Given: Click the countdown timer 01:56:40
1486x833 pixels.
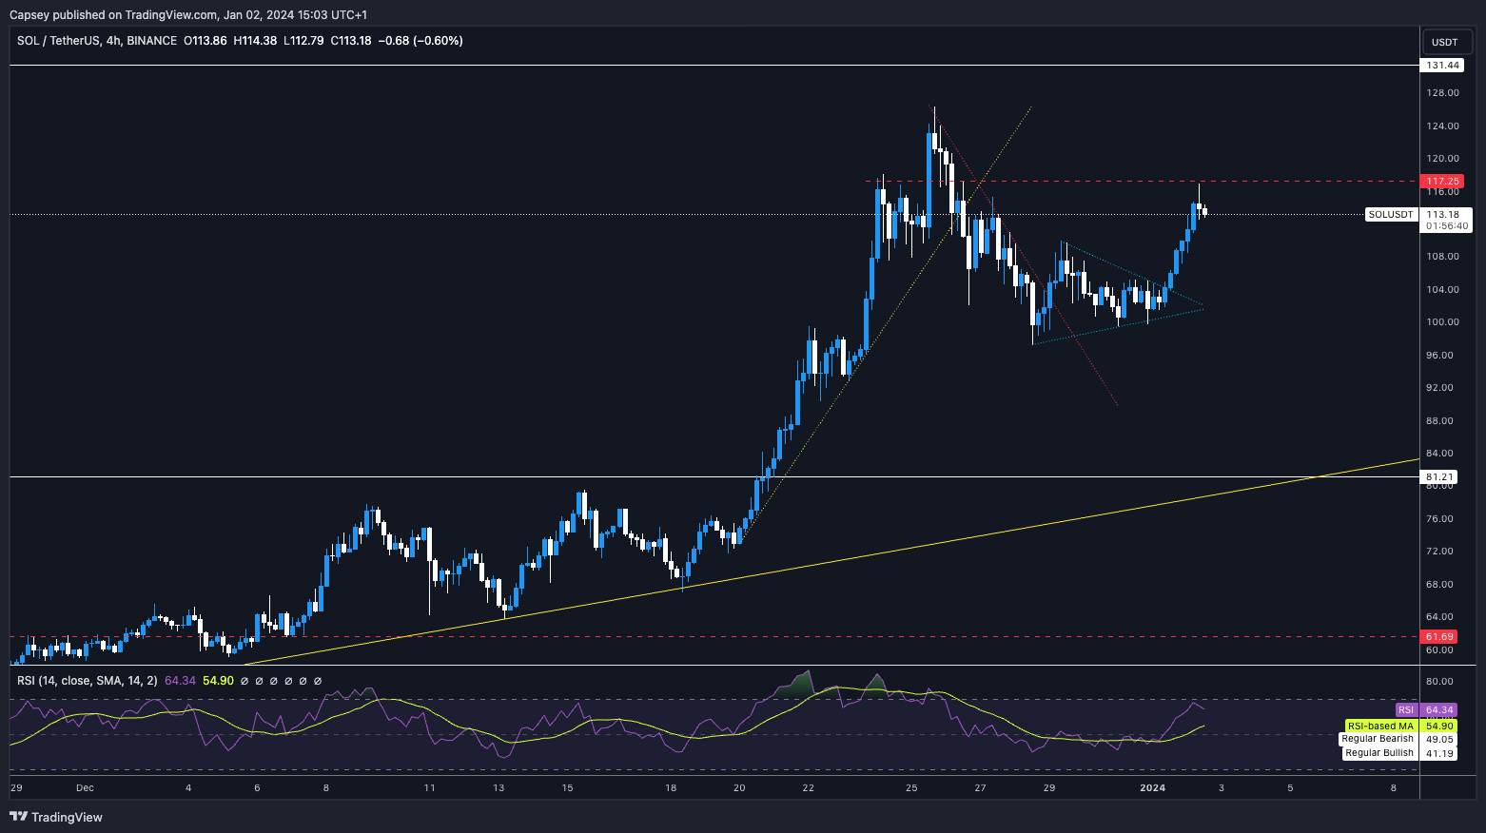Looking at the screenshot, I should pos(1446,226).
